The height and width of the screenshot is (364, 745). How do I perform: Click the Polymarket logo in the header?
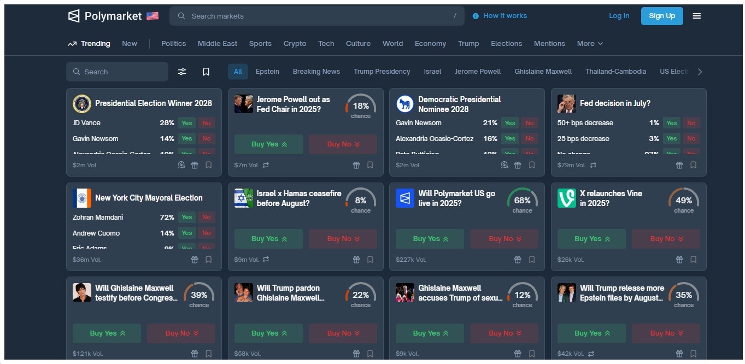pos(104,16)
